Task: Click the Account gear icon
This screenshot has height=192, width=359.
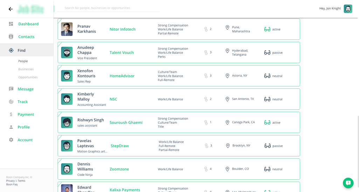Action: coord(11,140)
